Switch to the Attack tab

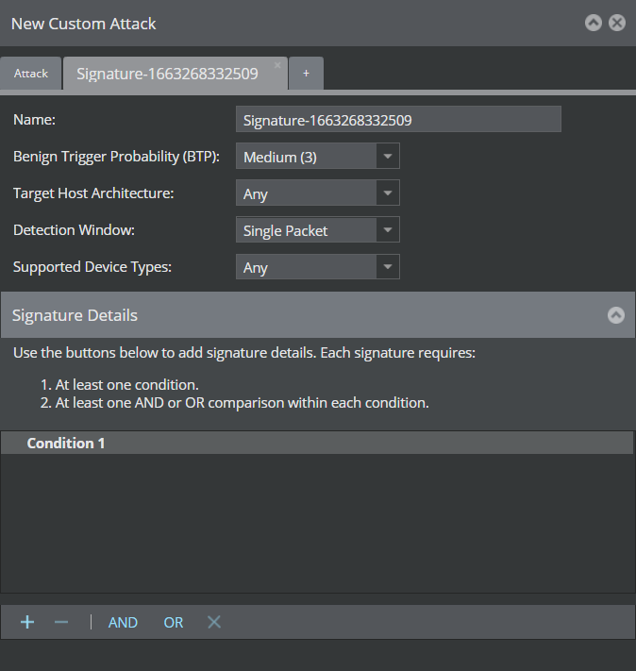click(x=31, y=74)
